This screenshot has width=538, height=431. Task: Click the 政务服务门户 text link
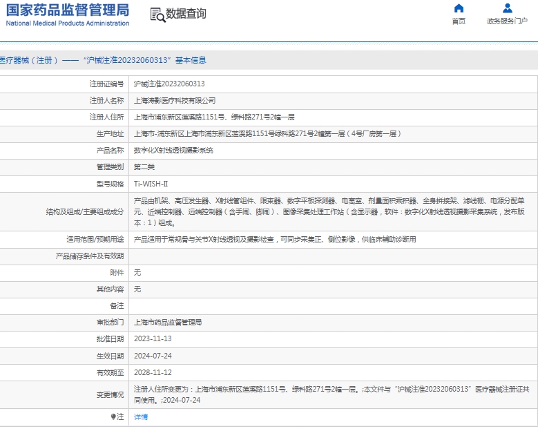point(507,21)
